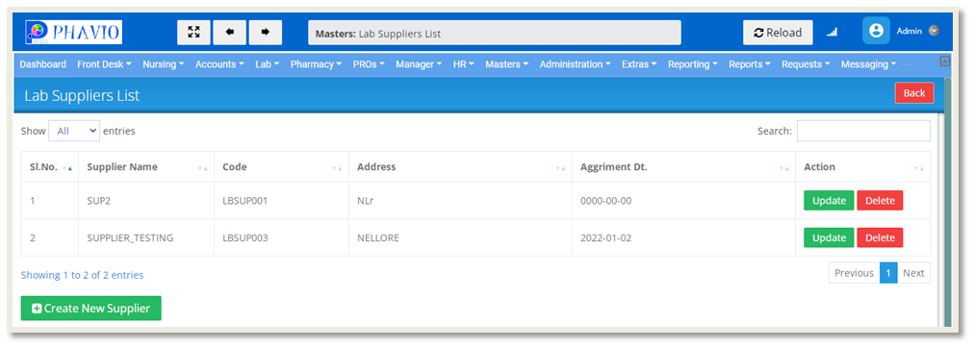Sort by Address column

pyautogui.click(x=460, y=167)
